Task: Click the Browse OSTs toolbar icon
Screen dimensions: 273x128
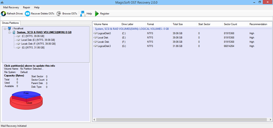Action: click(x=59, y=14)
